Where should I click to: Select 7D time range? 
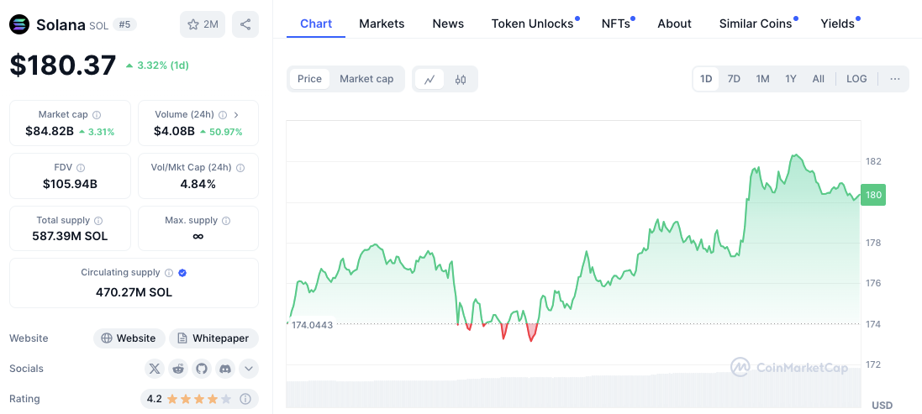(734, 79)
